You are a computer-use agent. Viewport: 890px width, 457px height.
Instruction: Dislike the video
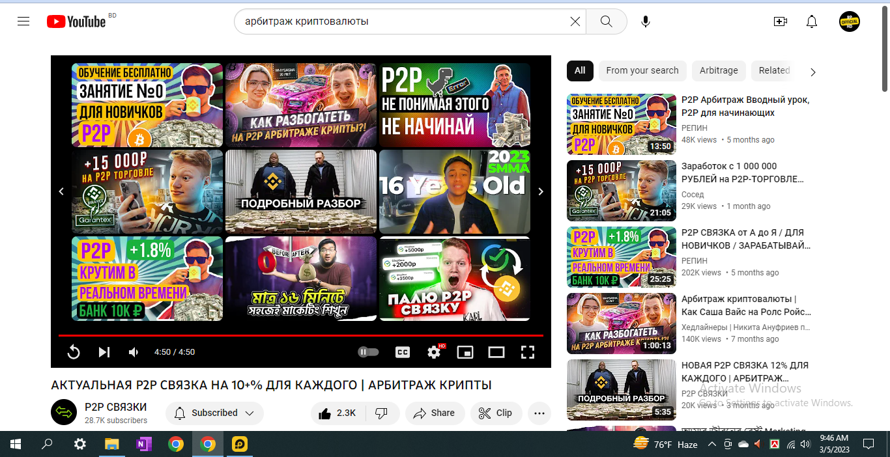coord(382,413)
